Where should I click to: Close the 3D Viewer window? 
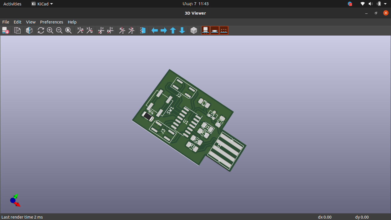[x=386, y=13]
